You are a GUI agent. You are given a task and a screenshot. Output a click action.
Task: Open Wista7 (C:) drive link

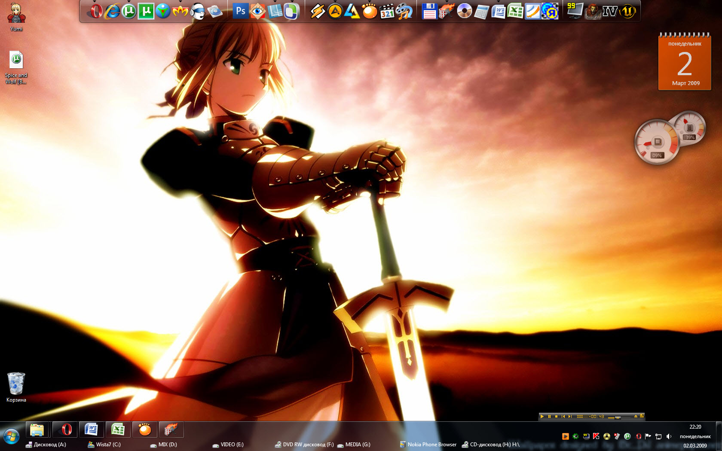point(104,445)
